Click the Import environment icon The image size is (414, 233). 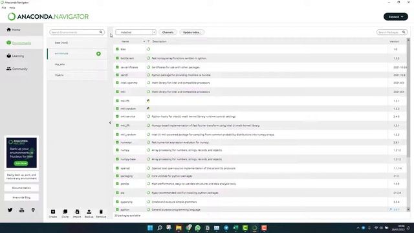[x=77, y=212]
